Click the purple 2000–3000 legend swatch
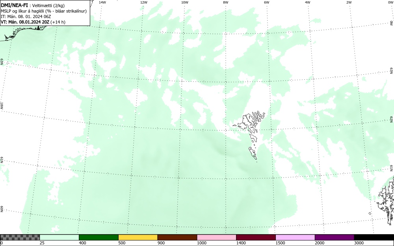The height and width of the screenshot is (246, 394). click(x=335, y=237)
